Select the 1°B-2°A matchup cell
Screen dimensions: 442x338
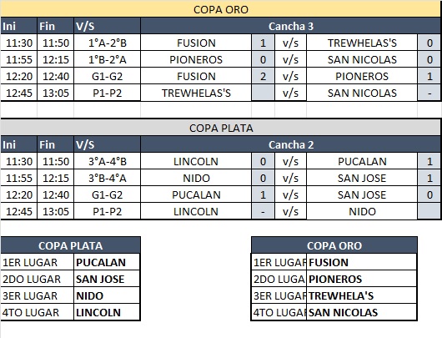[x=107, y=59]
